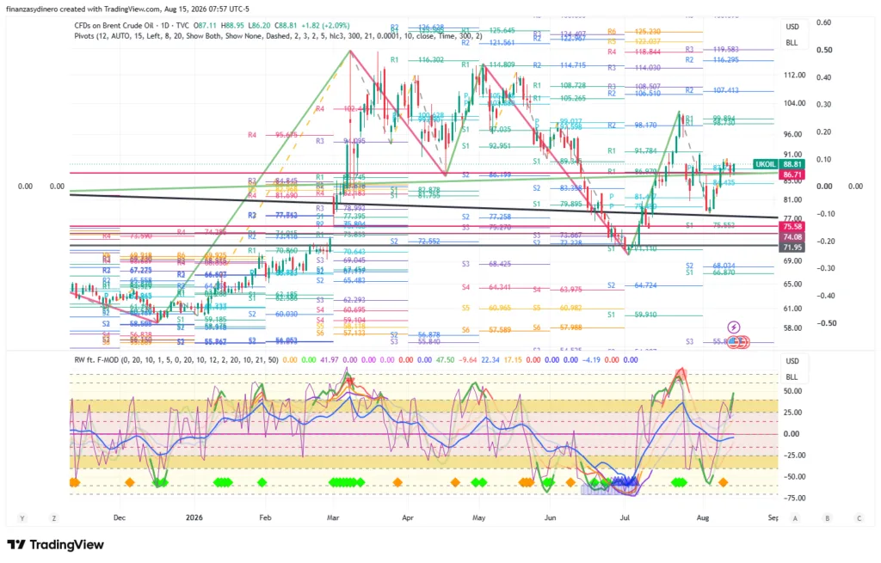Click the 104.00 price axis label
881x563 pixels.
[795, 103]
